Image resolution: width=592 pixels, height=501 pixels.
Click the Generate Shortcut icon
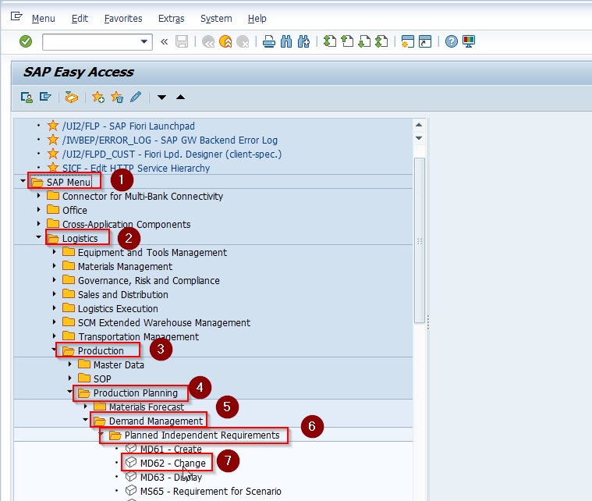(425, 41)
